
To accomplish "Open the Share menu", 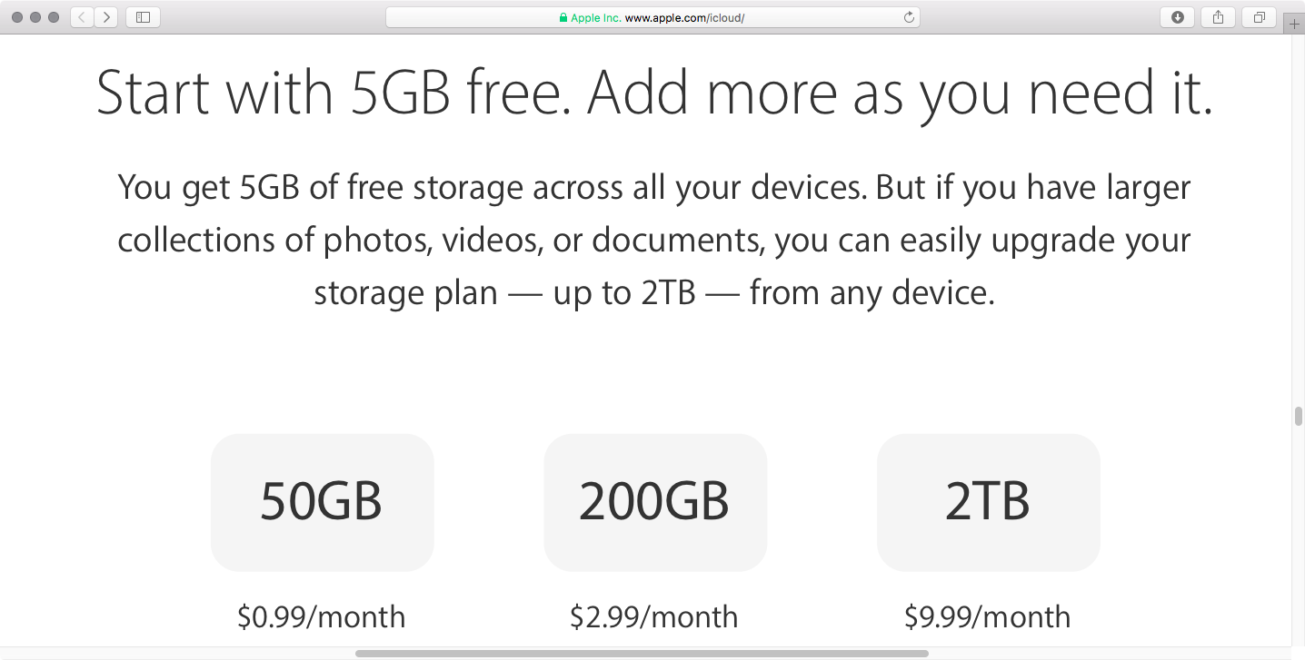I will [1218, 17].
